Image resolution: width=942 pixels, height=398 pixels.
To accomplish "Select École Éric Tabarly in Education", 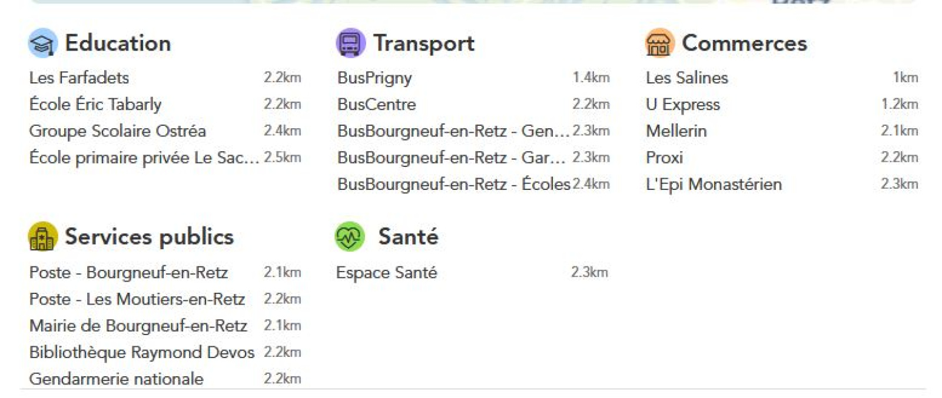I will [x=95, y=105].
